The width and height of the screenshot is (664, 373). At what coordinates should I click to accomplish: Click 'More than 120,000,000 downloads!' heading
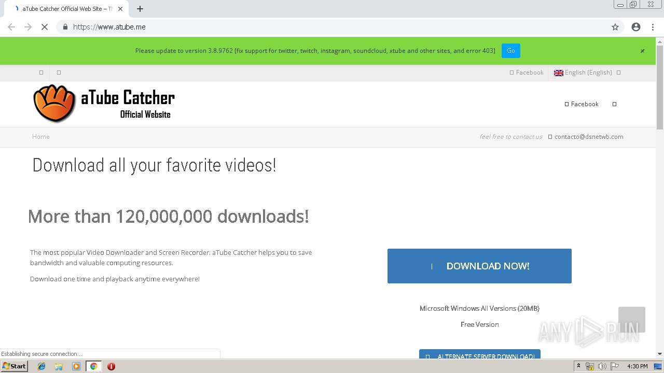click(x=169, y=216)
